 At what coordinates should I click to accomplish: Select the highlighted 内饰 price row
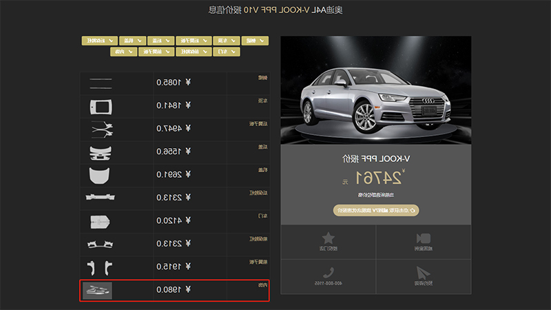pos(175,290)
